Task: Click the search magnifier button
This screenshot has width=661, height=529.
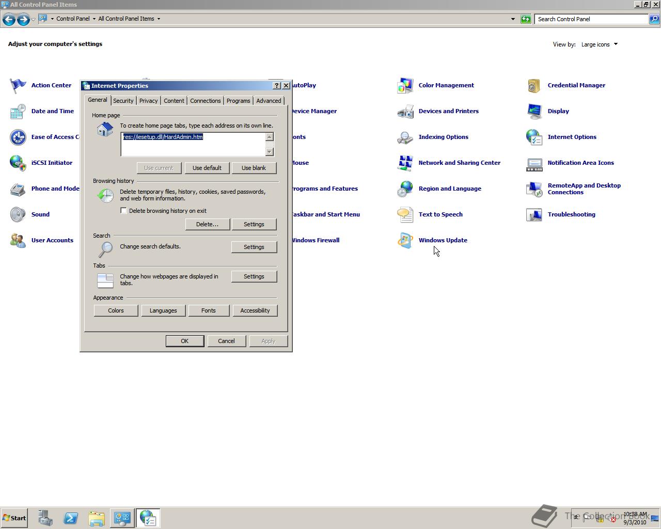Action: point(654,19)
